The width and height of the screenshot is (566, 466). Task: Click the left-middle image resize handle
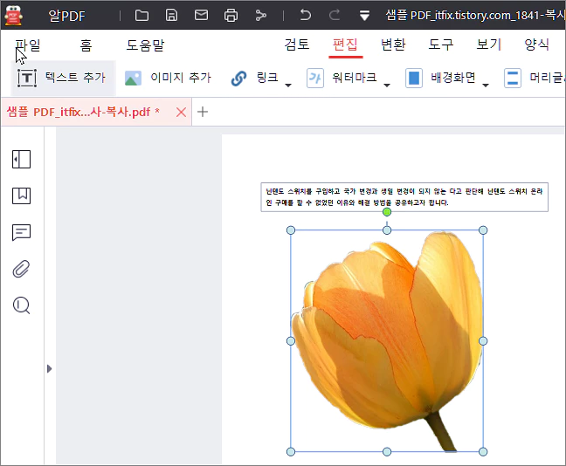[x=291, y=341]
